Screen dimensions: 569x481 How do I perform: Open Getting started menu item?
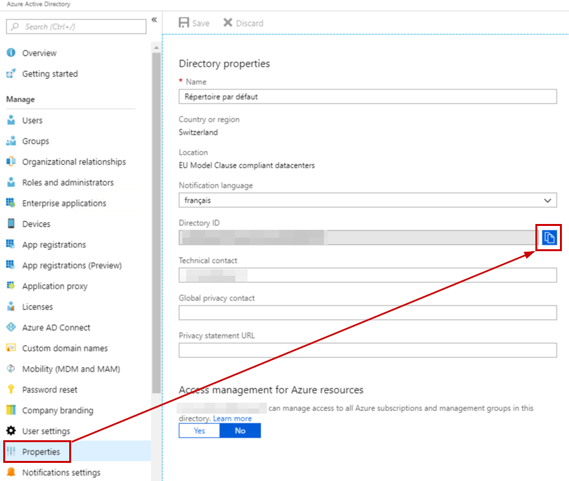pos(50,74)
